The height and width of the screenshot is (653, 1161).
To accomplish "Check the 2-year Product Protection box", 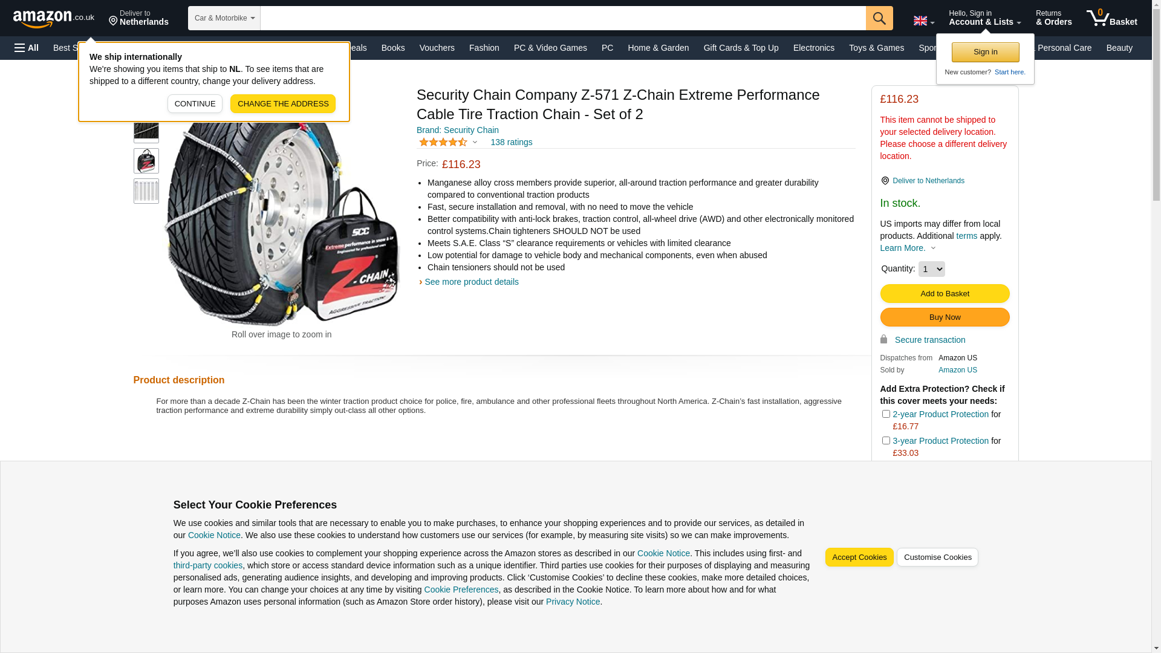I will [886, 414].
